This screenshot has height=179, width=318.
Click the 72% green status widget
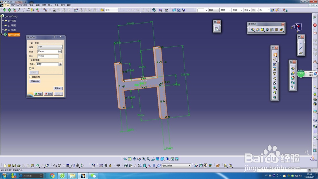pos(301,73)
